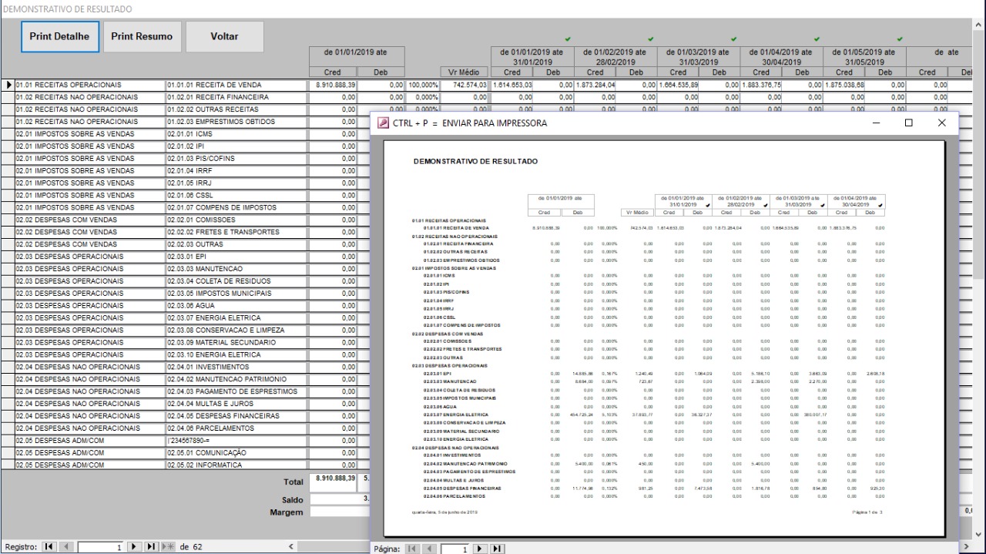Select '02.03.06 AGUA' cell

coord(236,305)
